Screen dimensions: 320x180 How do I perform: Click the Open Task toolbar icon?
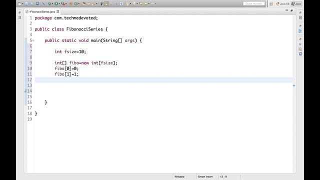[88, 3]
